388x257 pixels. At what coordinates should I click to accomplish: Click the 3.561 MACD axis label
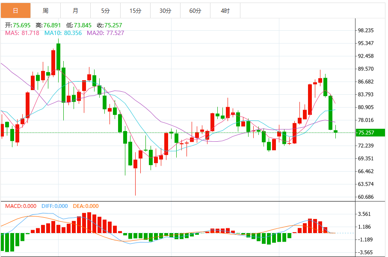[x=364, y=214]
